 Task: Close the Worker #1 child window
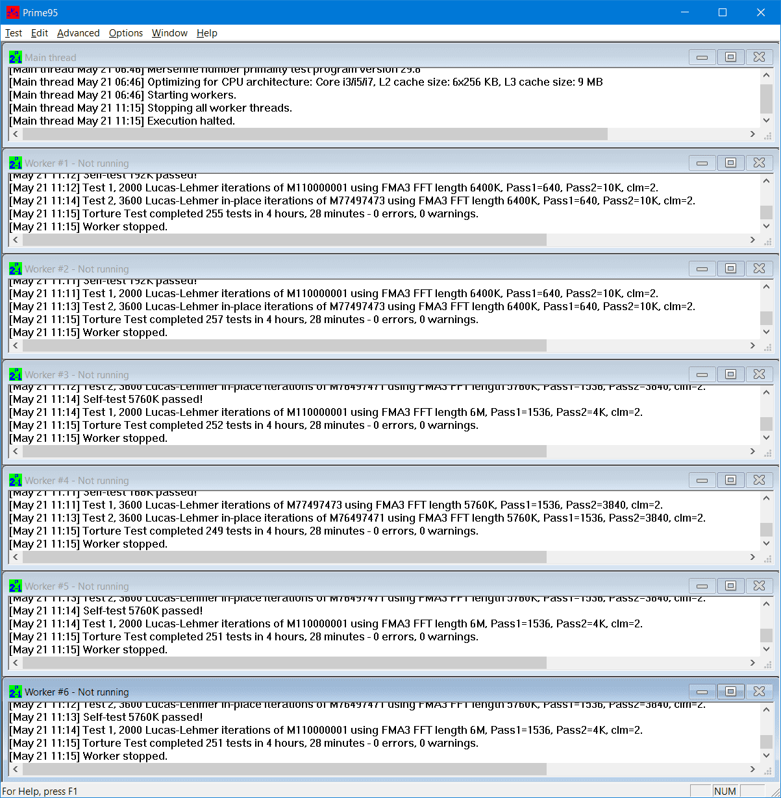click(759, 163)
